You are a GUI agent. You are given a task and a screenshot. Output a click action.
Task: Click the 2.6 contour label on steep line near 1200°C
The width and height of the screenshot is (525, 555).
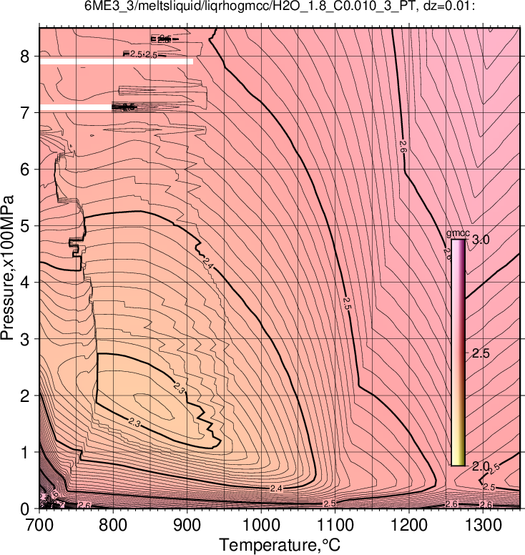point(403,147)
